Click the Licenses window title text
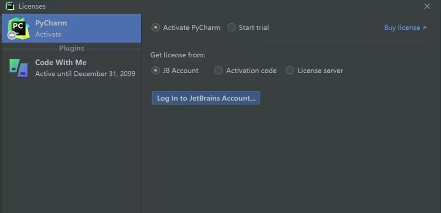 pyautogui.click(x=32, y=6)
